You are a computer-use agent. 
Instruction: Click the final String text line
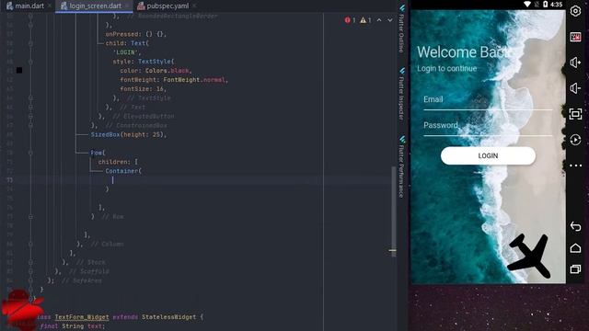[x=73, y=326]
